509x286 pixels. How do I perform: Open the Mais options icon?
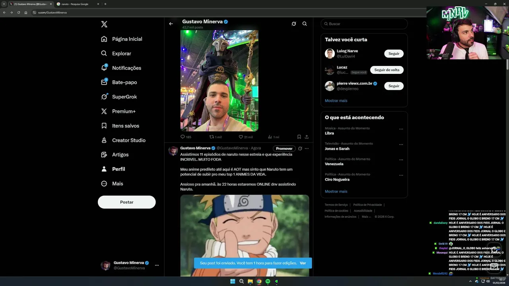pyautogui.click(x=104, y=184)
